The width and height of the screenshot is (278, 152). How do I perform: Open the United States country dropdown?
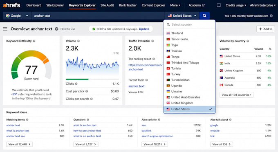tap(182, 16)
